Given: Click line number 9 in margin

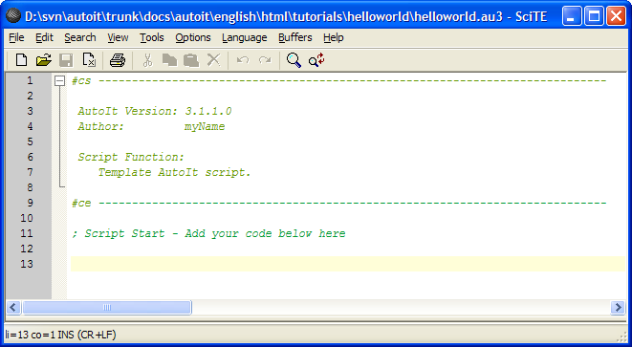Looking at the screenshot, I should 30,203.
